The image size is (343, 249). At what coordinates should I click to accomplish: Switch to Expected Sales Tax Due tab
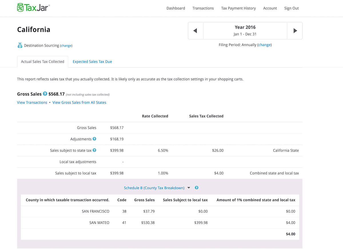point(92,62)
